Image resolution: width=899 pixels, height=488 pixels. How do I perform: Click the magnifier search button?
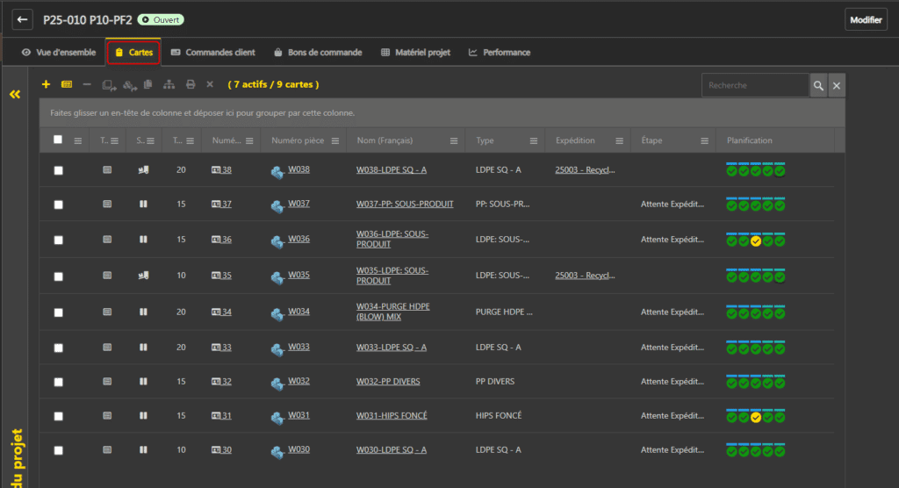[818, 85]
